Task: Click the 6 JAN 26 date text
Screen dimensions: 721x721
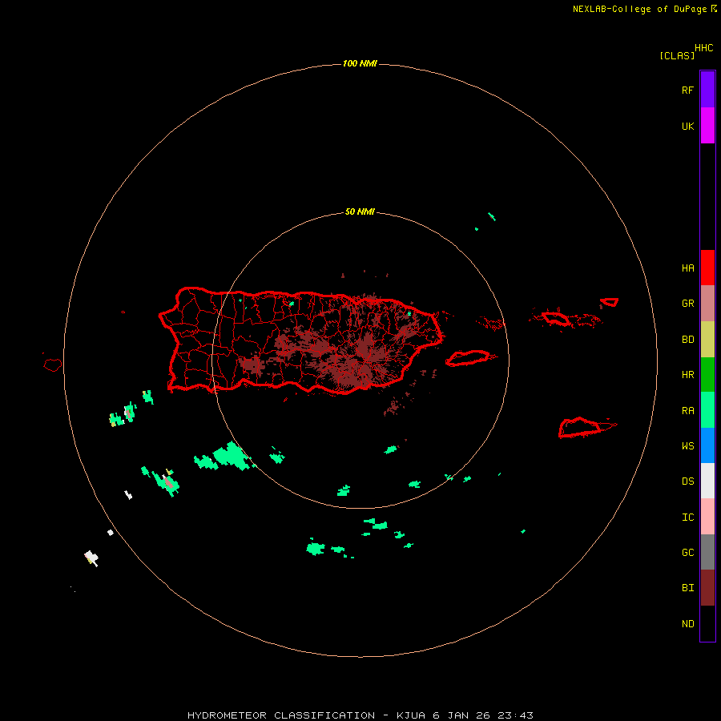Action: click(463, 715)
